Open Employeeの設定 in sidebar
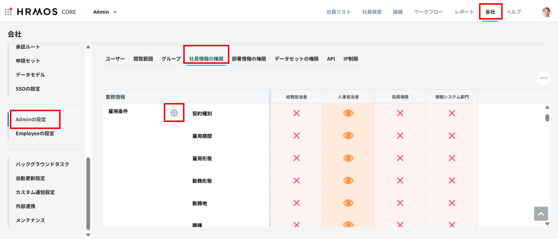 pyautogui.click(x=35, y=133)
